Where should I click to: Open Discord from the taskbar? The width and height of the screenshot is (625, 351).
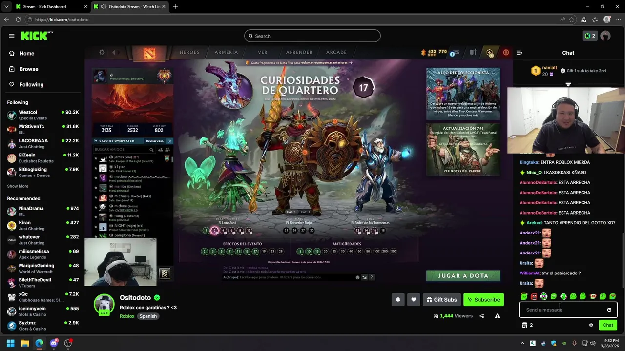[54, 343]
